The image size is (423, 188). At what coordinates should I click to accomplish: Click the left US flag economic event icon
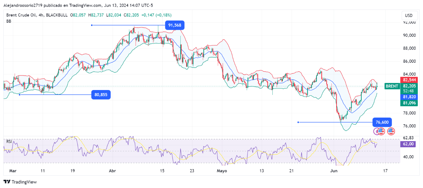click(x=381, y=131)
